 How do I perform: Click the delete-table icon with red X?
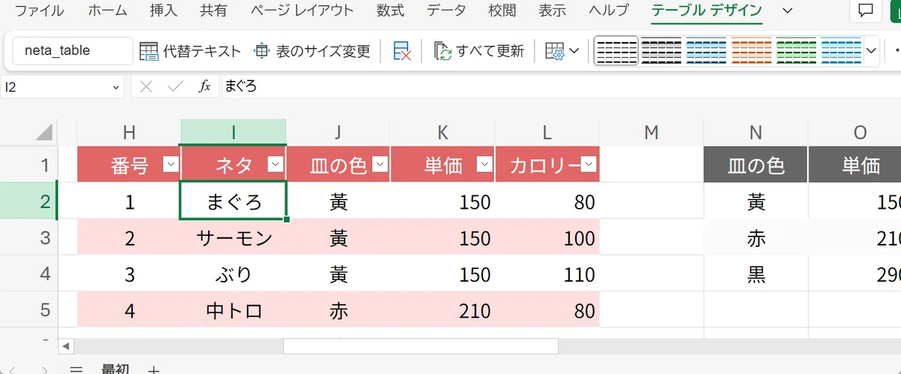(x=402, y=51)
